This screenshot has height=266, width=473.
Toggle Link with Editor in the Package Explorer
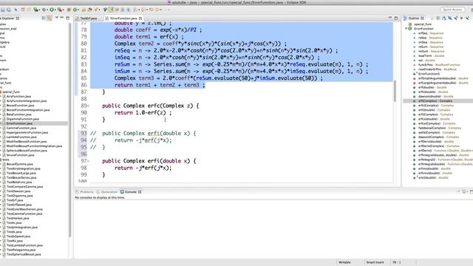click(x=50, y=18)
